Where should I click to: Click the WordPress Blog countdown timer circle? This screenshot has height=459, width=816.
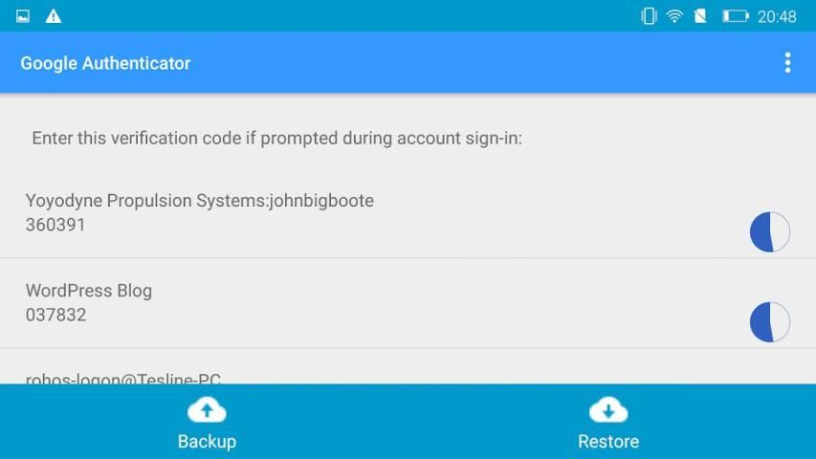pos(770,322)
